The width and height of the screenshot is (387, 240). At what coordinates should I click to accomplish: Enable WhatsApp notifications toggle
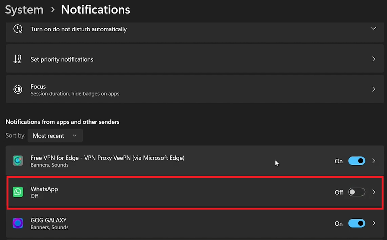[x=357, y=192]
